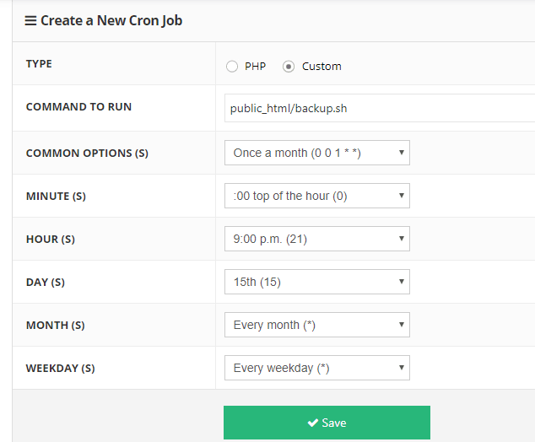Open the Common Options dropdown
535x442 pixels.
pyautogui.click(x=316, y=153)
